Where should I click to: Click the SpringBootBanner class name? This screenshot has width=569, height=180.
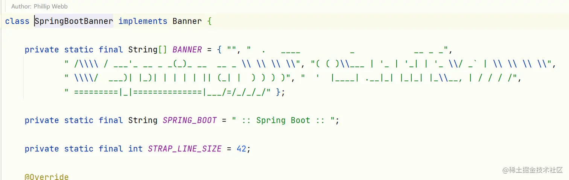tap(74, 21)
